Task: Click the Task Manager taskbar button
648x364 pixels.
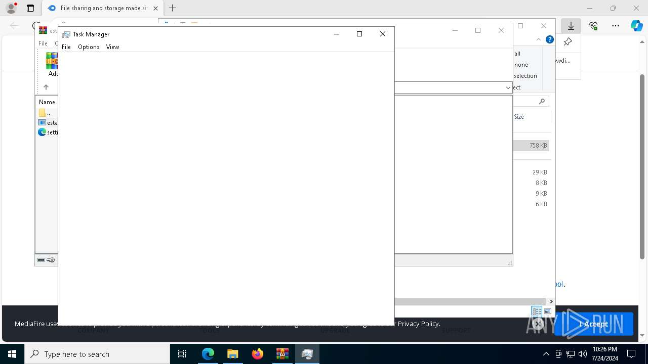Action: [307, 354]
